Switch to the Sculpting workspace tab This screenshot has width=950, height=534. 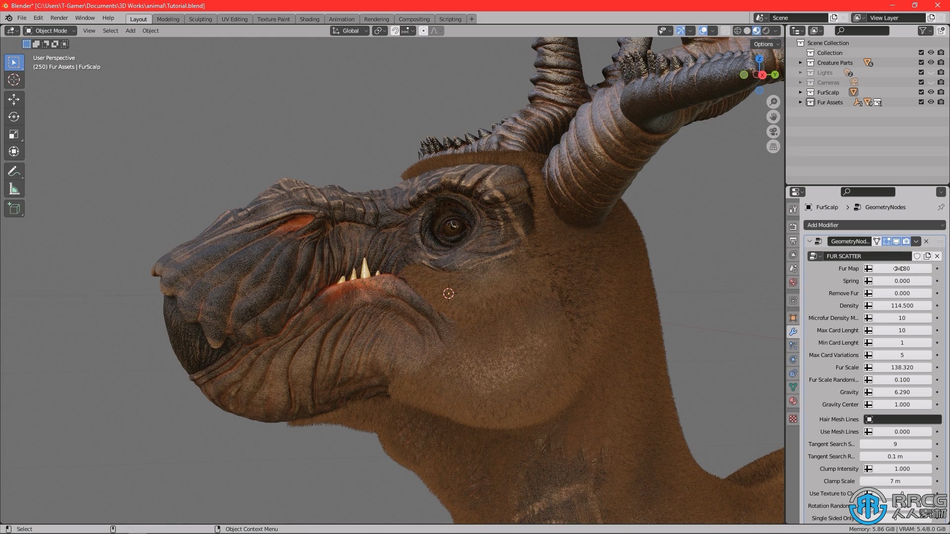tap(200, 19)
